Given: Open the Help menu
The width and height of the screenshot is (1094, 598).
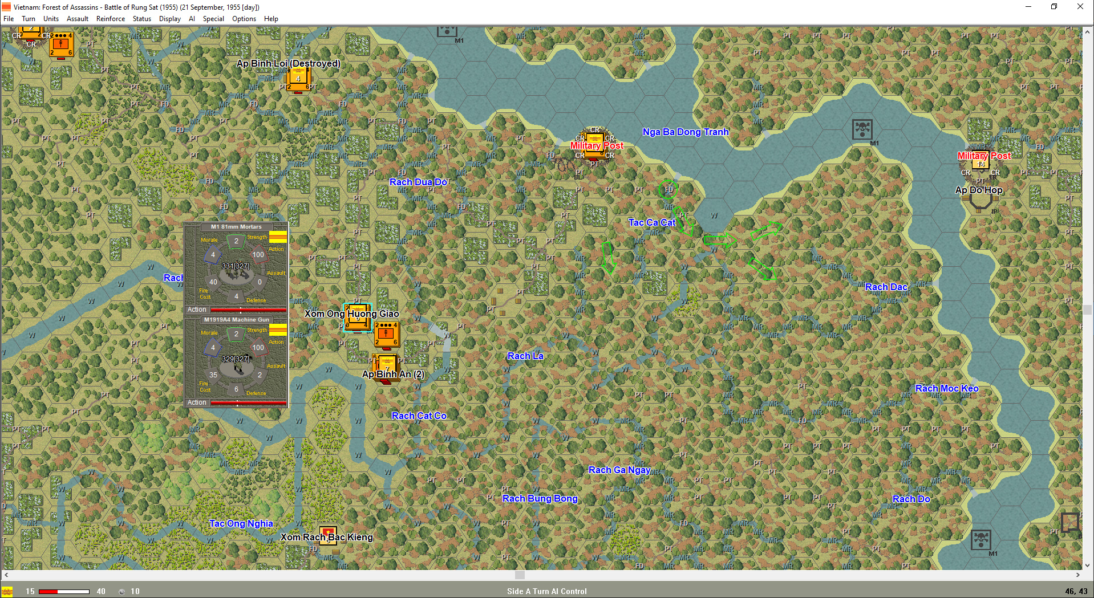Looking at the screenshot, I should point(271,19).
